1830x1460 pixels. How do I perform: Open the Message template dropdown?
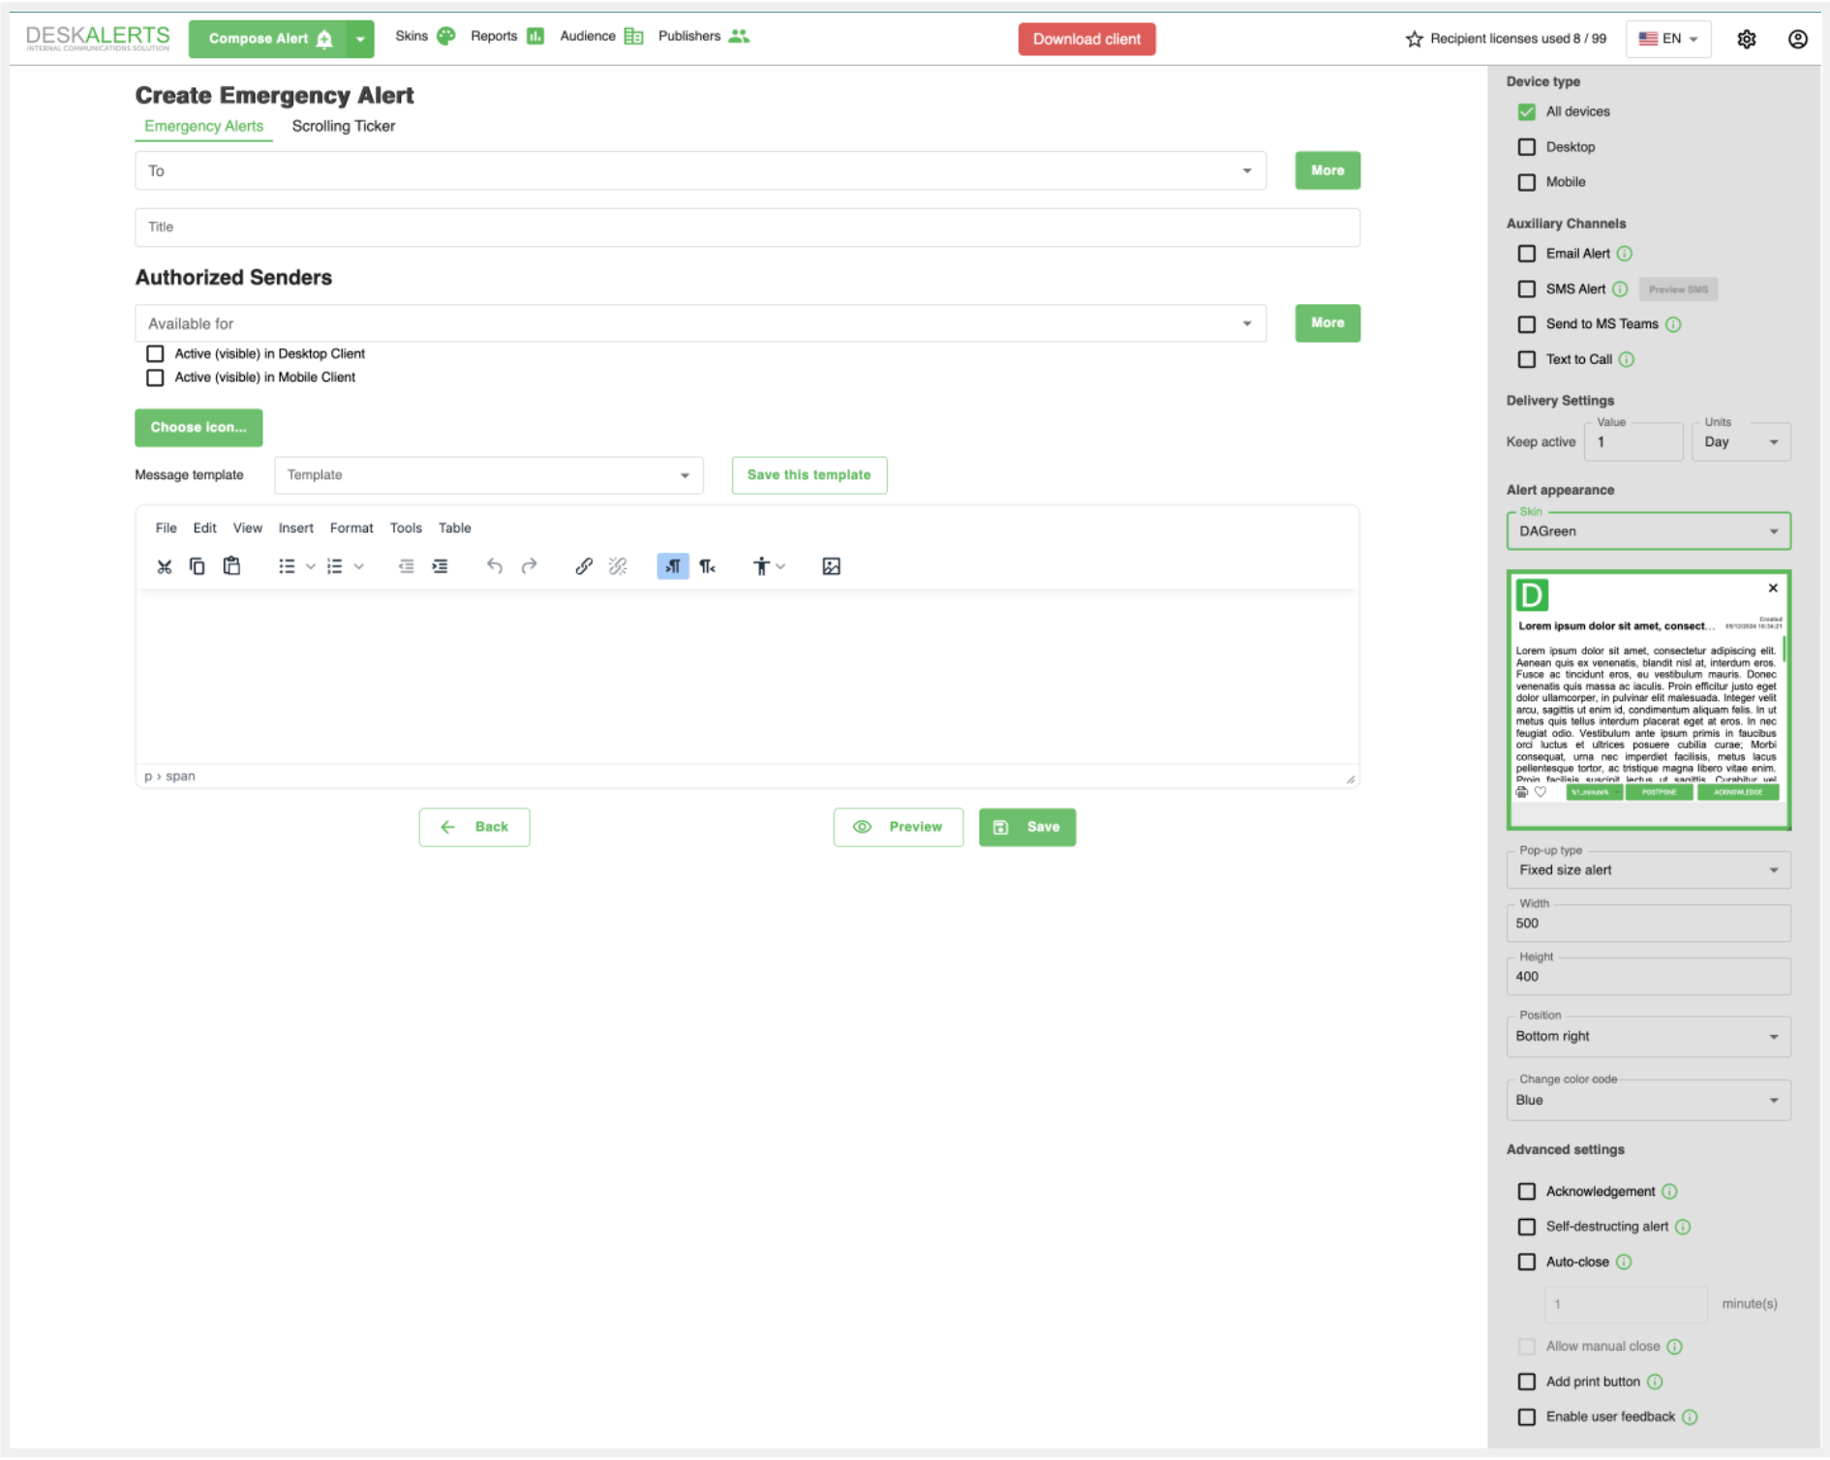pyautogui.click(x=488, y=475)
